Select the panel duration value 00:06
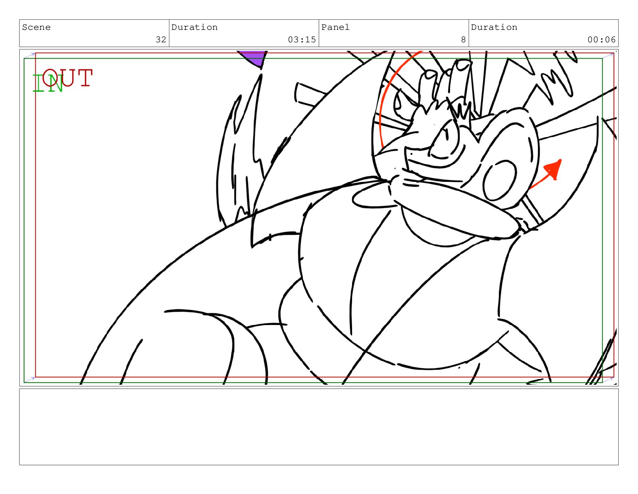The width and height of the screenshot is (638, 494). 601,40
